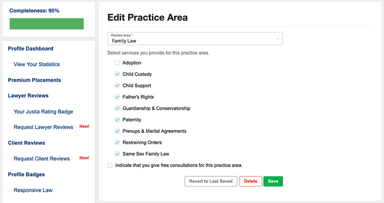Enable the free consultations checkbox
384x203 pixels.
(x=110, y=165)
